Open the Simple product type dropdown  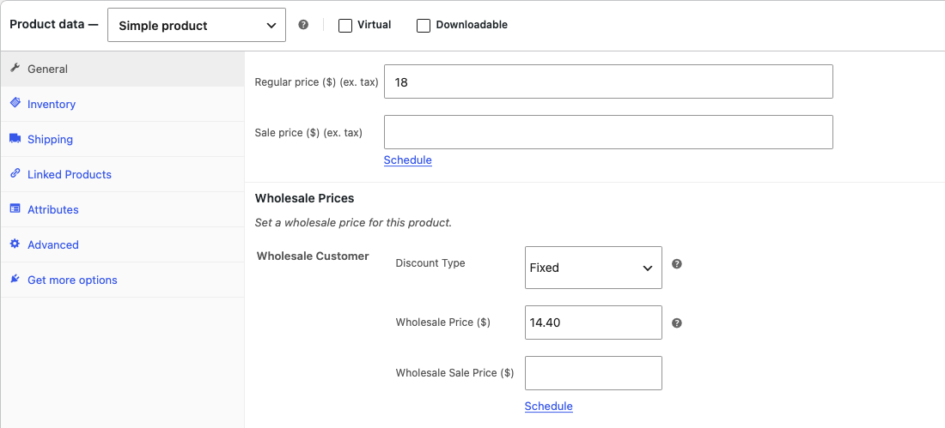(x=197, y=25)
